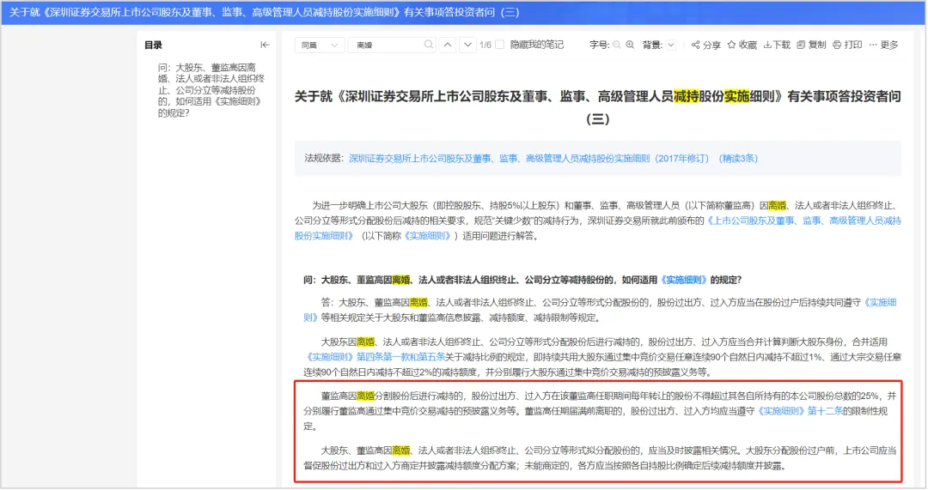The image size is (928, 490).
Task: Click the 目录 heading
Action: coord(153,45)
